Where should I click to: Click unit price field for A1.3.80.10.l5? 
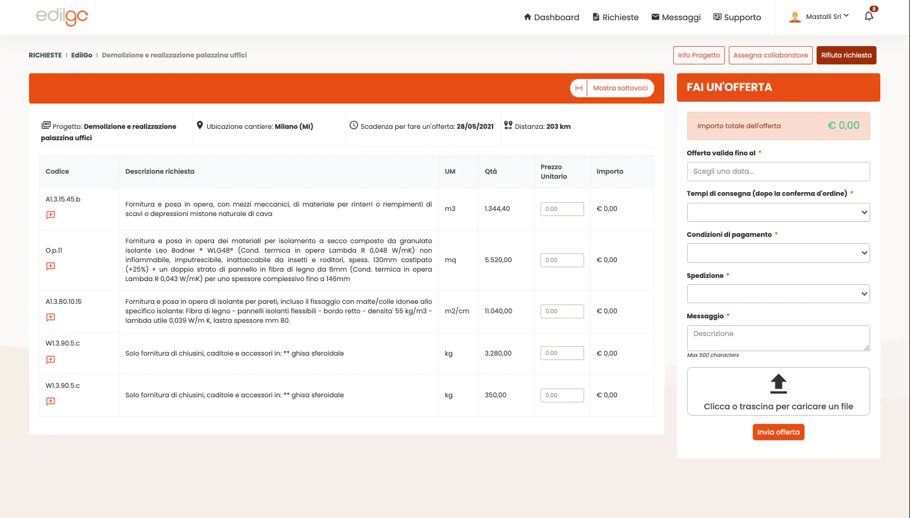pyautogui.click(x=562, y=311)
